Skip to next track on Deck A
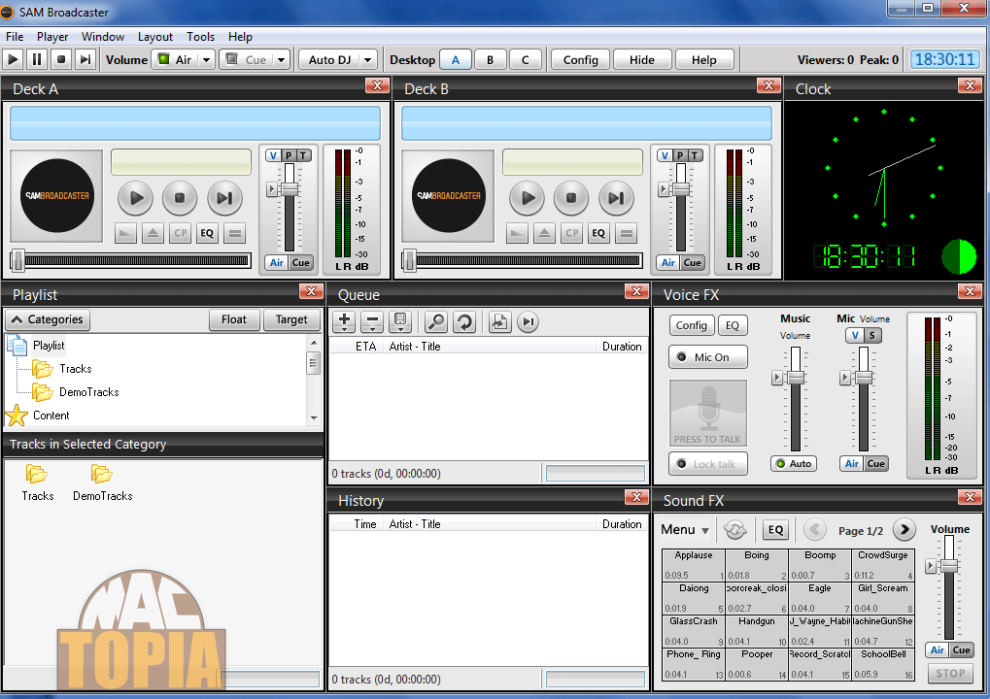This screenshot has width=990, height=699. (x=224, y=198)
